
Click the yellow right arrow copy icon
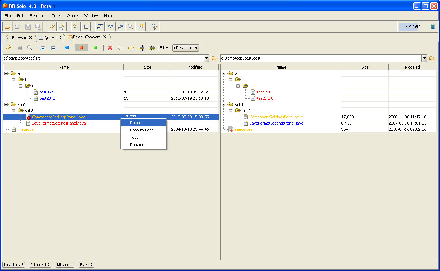(131, 48)
